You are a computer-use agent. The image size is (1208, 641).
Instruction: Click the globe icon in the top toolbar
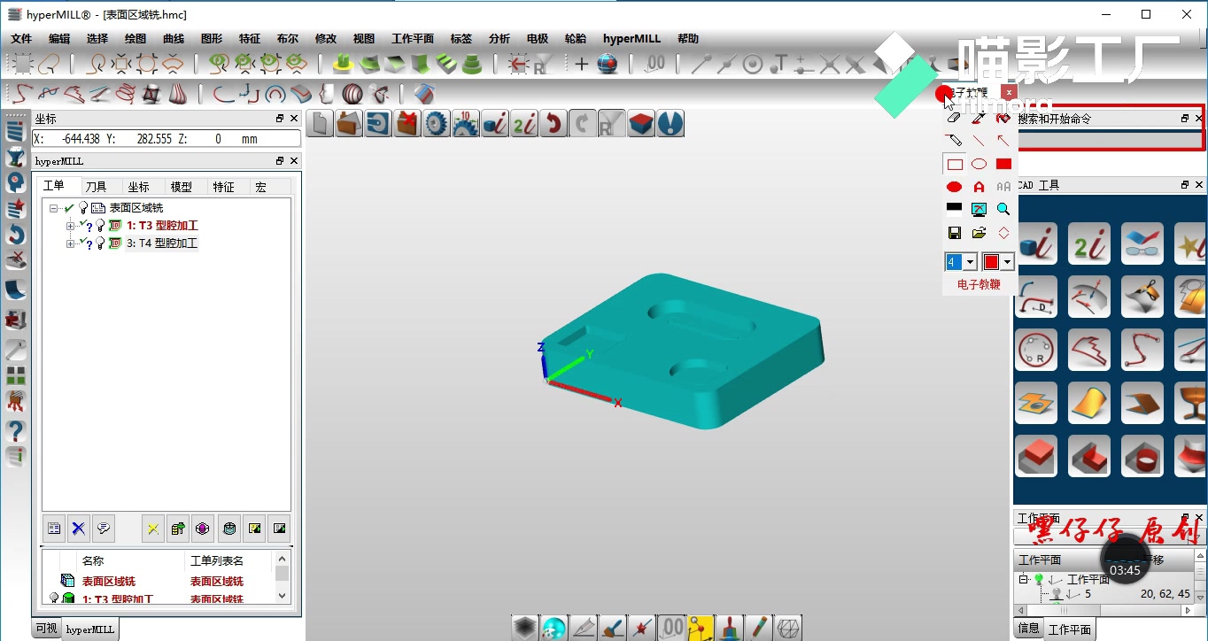607,63
